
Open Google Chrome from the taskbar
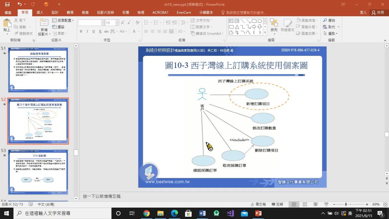click(146, 213)
